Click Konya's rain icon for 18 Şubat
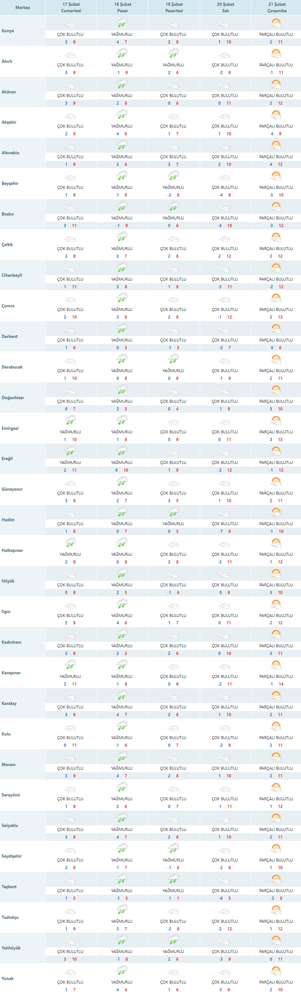 [122, 23]
